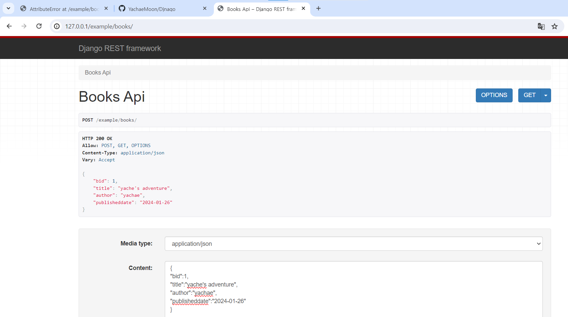
Task: Click the Vary: Accept header line
Action: tap(98, 160)
